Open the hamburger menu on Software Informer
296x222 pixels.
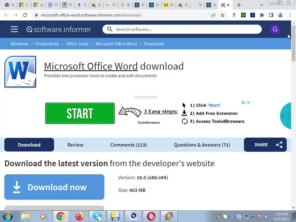(x=14, y=29)
